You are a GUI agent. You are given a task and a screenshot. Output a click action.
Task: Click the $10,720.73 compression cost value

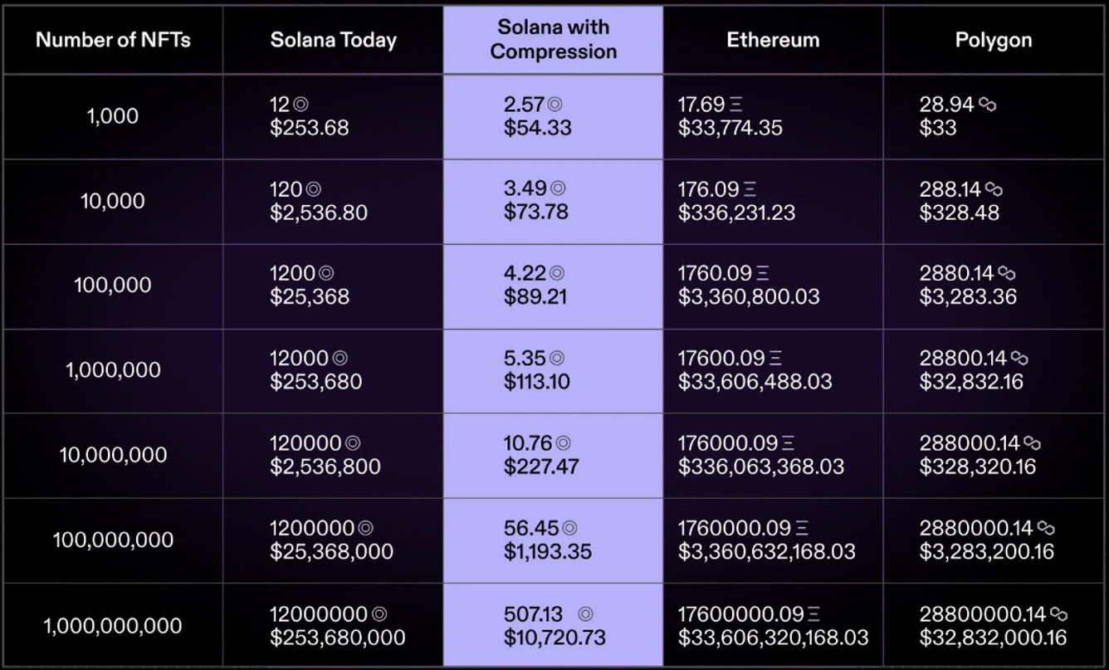(554, 638)
